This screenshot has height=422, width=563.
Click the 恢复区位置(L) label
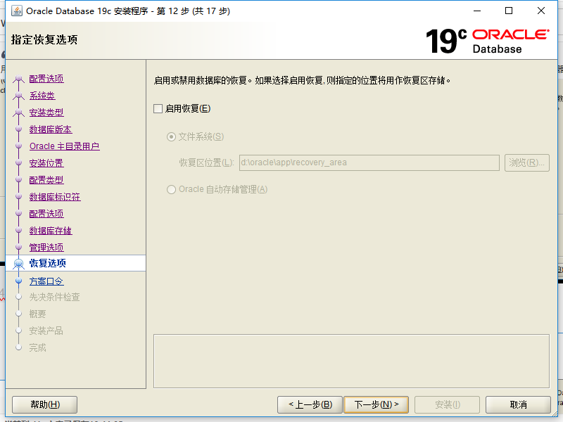point(206,162)
